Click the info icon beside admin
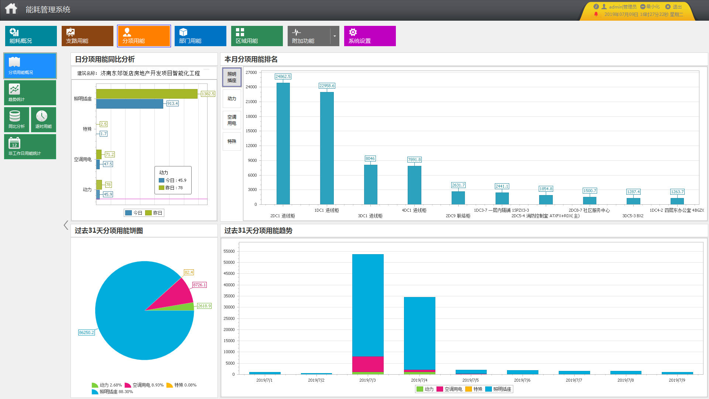Image resolution: width=709 pixels, height=399 pixels. click(596, 7)
